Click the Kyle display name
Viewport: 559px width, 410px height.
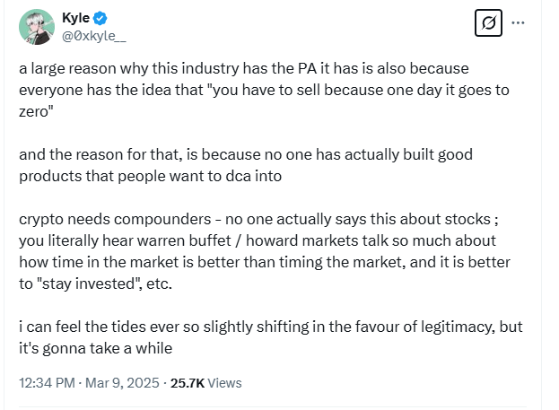[76, 18]
